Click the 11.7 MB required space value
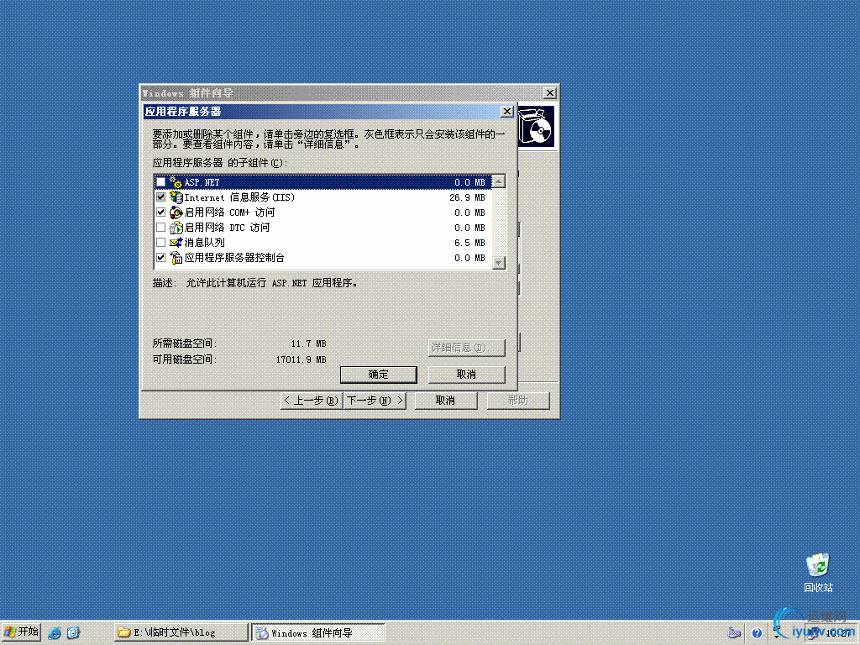 [308, 343]
